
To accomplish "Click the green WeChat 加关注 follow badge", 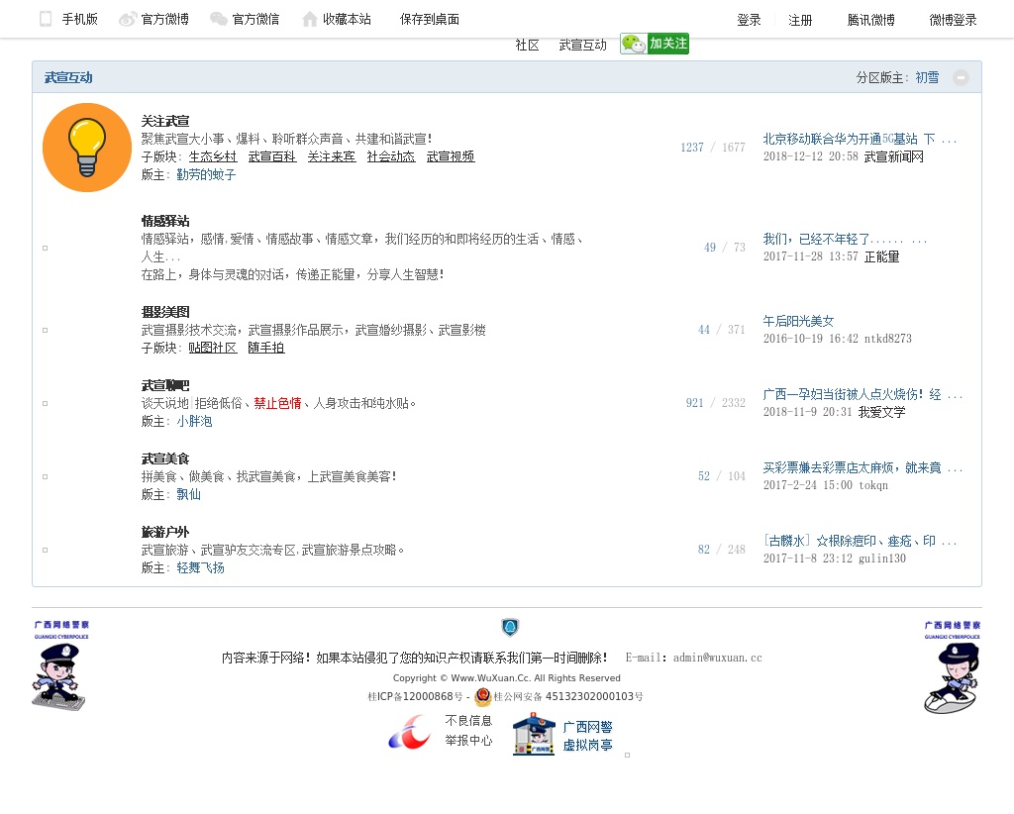I will point(655,44).
